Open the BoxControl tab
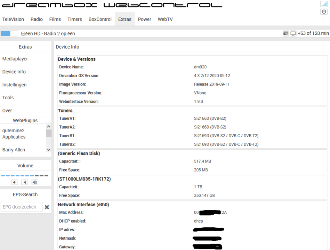330x250 pixels. coord(100,19)
